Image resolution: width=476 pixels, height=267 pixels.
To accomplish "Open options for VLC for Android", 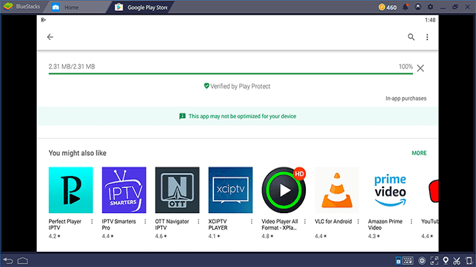I will [x=358, y=221].
